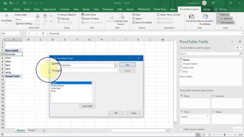Screen dimensions: 244x137
Task: Toggle Field Headers display
Action: pos(225,22)
